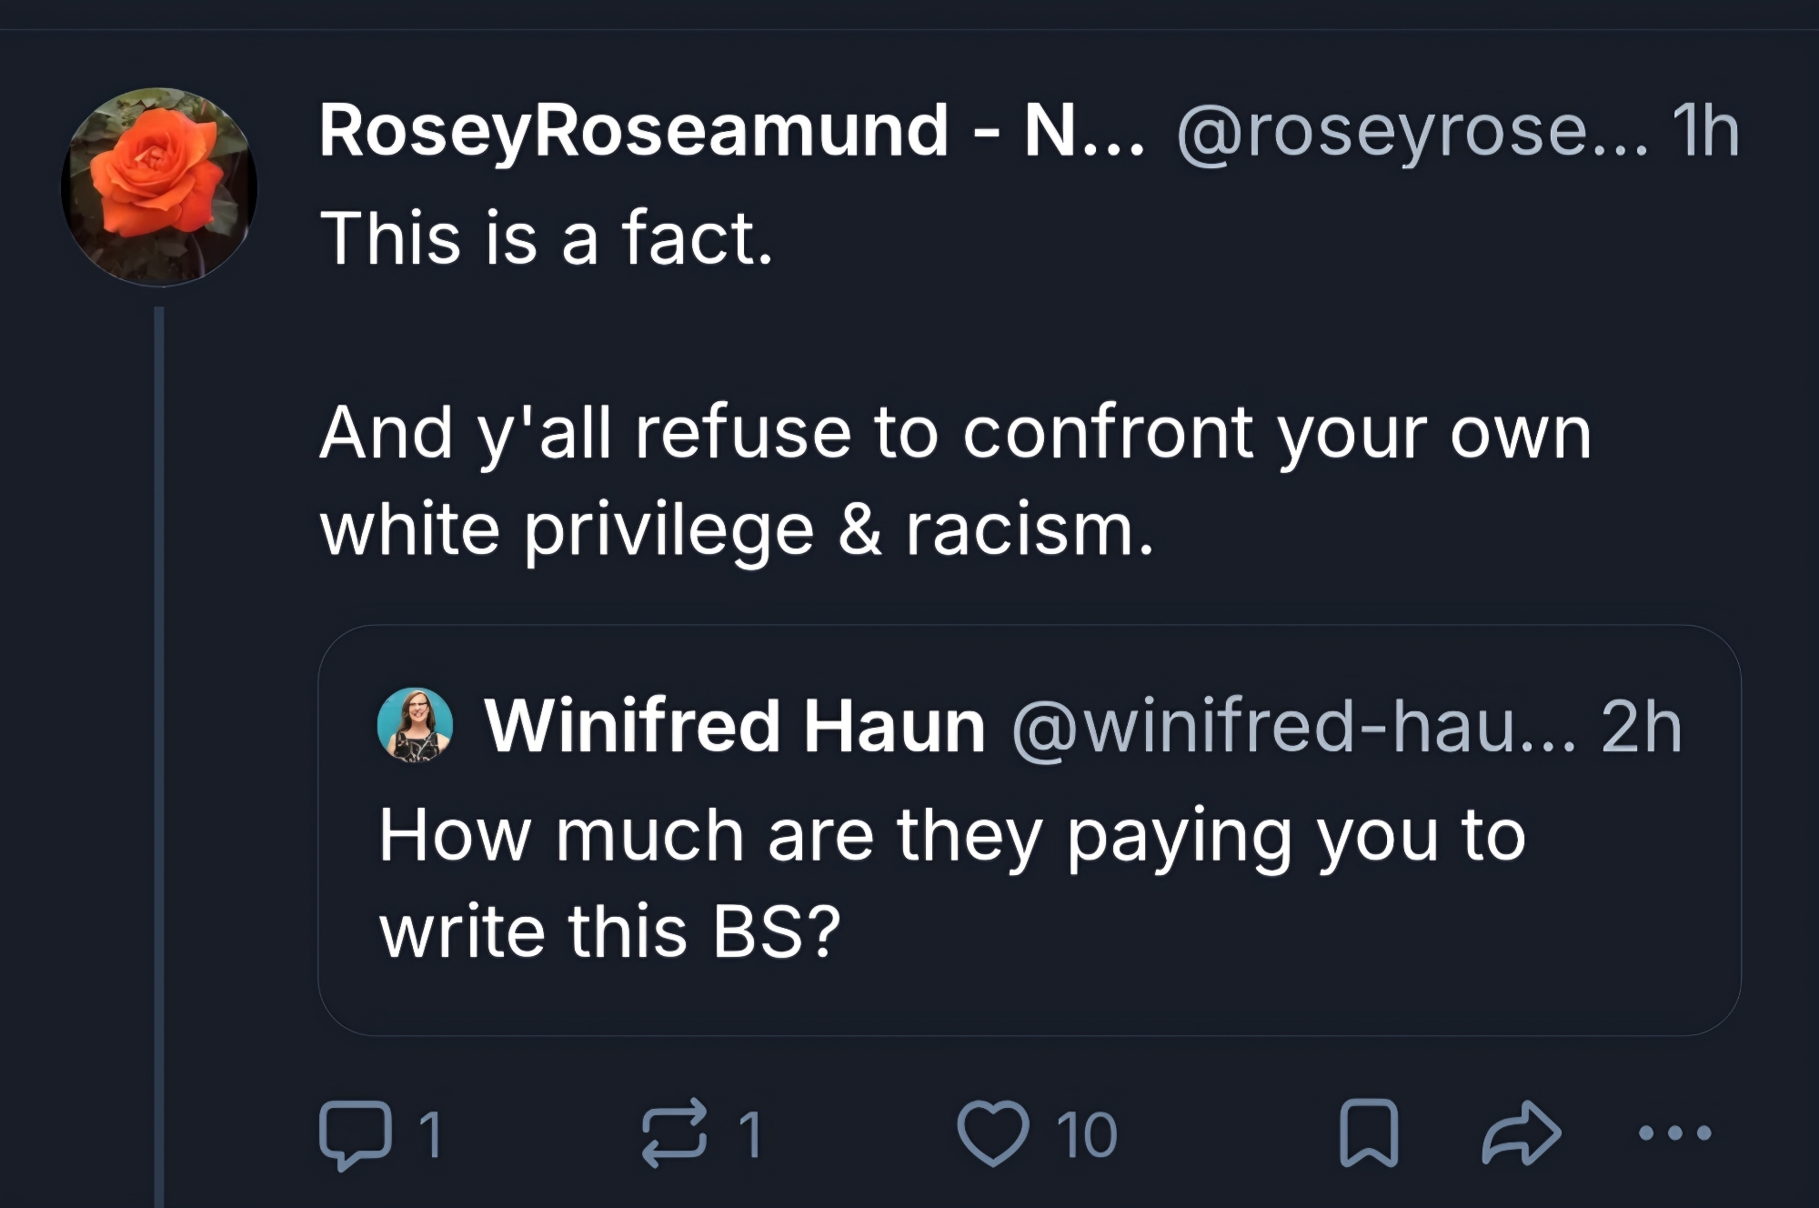Open the three-dot more options menu
This screenshot has width=1819, height=1208.
tap(1674, 1133)
